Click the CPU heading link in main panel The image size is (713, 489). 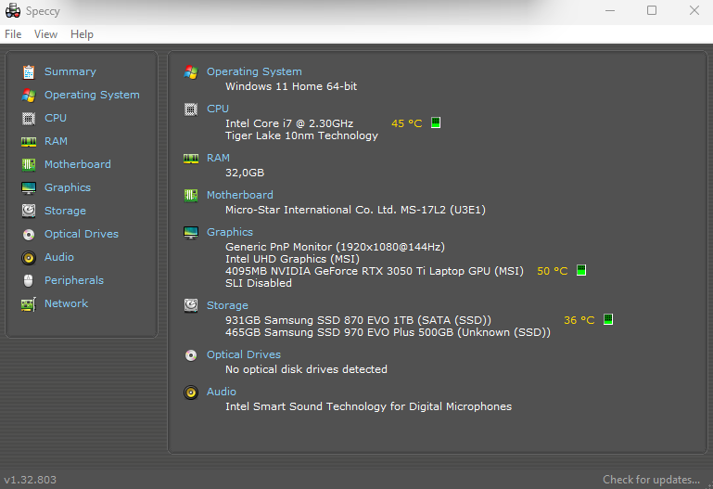218,109
